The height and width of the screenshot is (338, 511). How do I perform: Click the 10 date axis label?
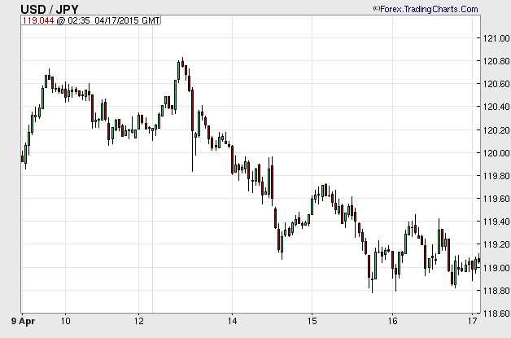pos(66,321)
